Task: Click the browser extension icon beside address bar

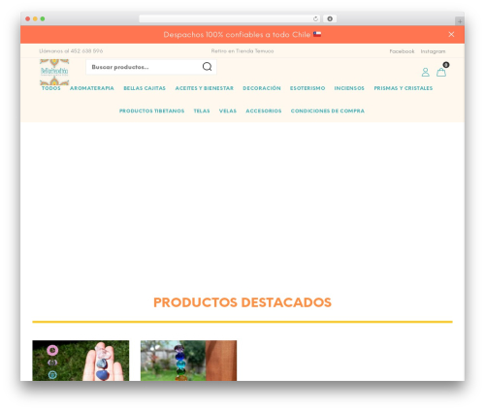Action: 330,18
